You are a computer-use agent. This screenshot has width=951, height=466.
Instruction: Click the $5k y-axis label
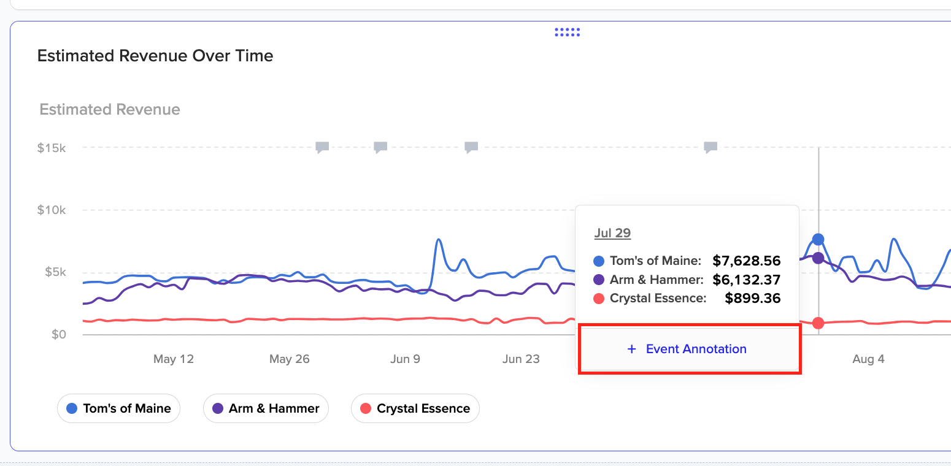click(x=55, y=272)
